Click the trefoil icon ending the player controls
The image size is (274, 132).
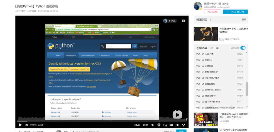(x=183, y=125)
